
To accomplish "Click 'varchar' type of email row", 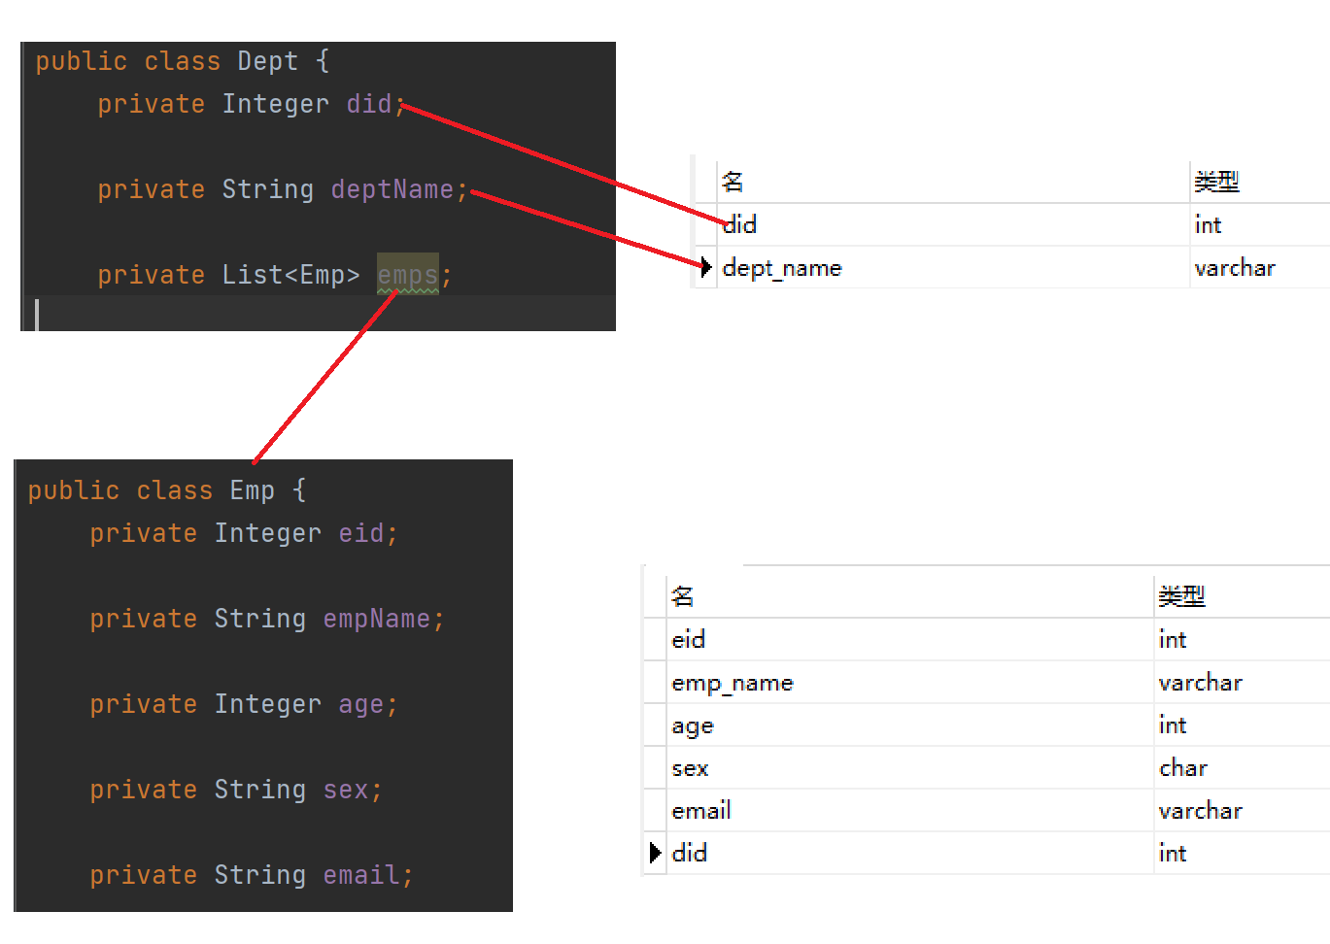I will 1201,811.
